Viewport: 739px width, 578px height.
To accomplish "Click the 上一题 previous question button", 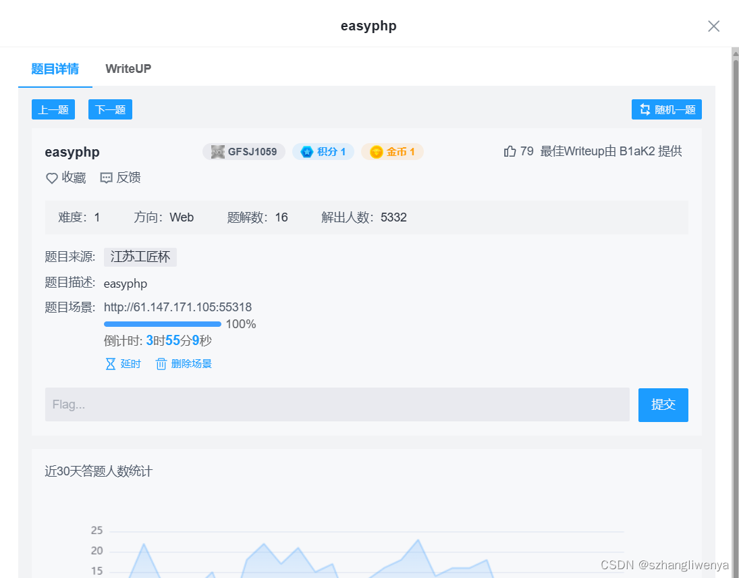I will [x=53, y=109].
